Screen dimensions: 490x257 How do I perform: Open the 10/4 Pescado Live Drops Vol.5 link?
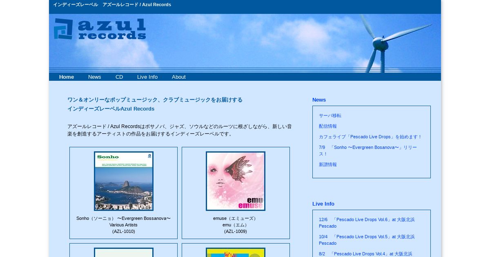coord(367,240)
